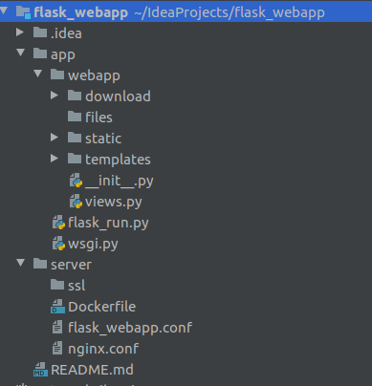Select the nginx.conf file name

pyautogui.click(x=103, y=349)
